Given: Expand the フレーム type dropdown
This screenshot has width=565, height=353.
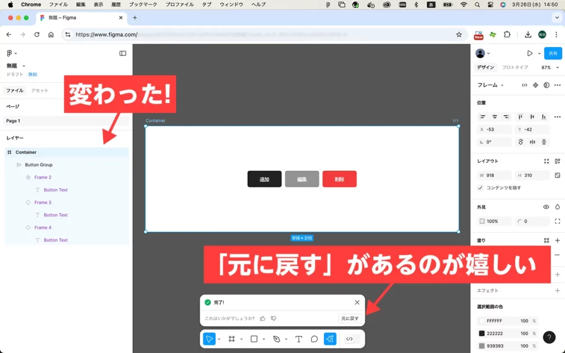Looking at the screenshot, I should point(490,85).
